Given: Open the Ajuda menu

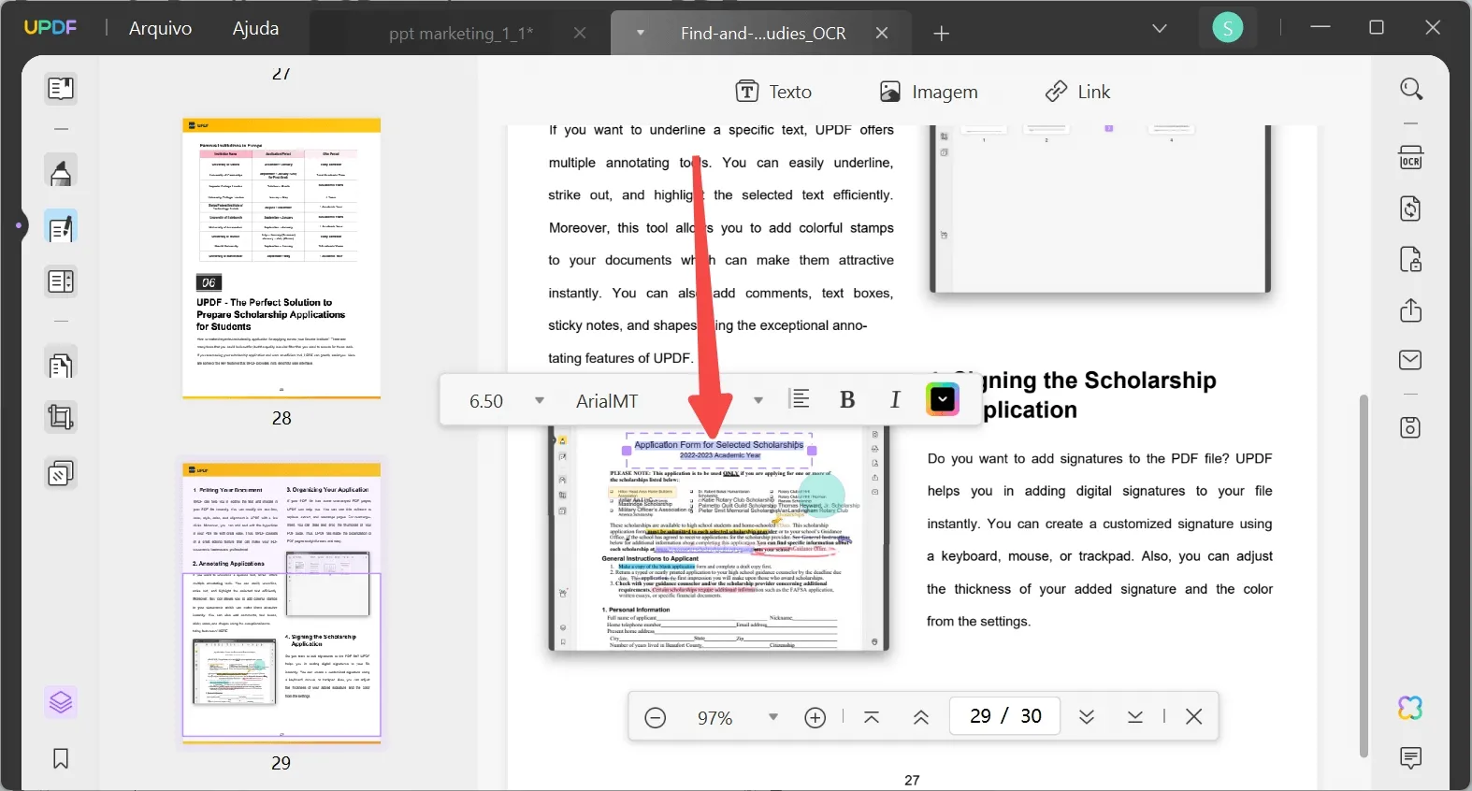Looking at the screenshot, I should (256, 28).
